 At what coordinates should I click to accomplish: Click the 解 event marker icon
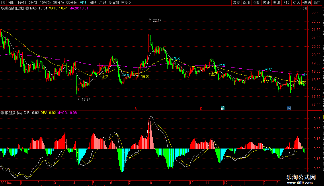[222, 108]
